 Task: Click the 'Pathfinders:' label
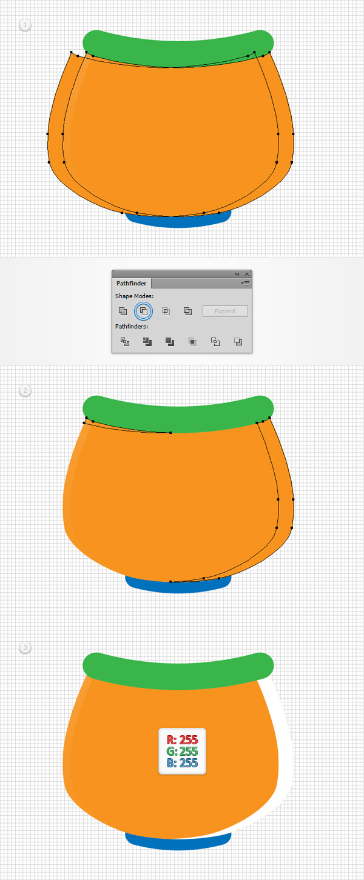(x=132, y=326)
